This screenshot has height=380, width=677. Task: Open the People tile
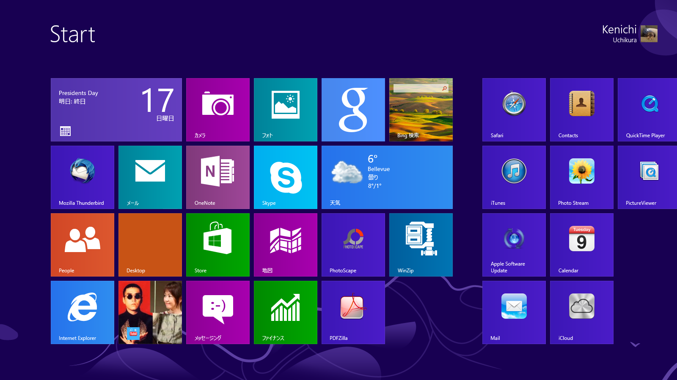[x=83, y=245]
